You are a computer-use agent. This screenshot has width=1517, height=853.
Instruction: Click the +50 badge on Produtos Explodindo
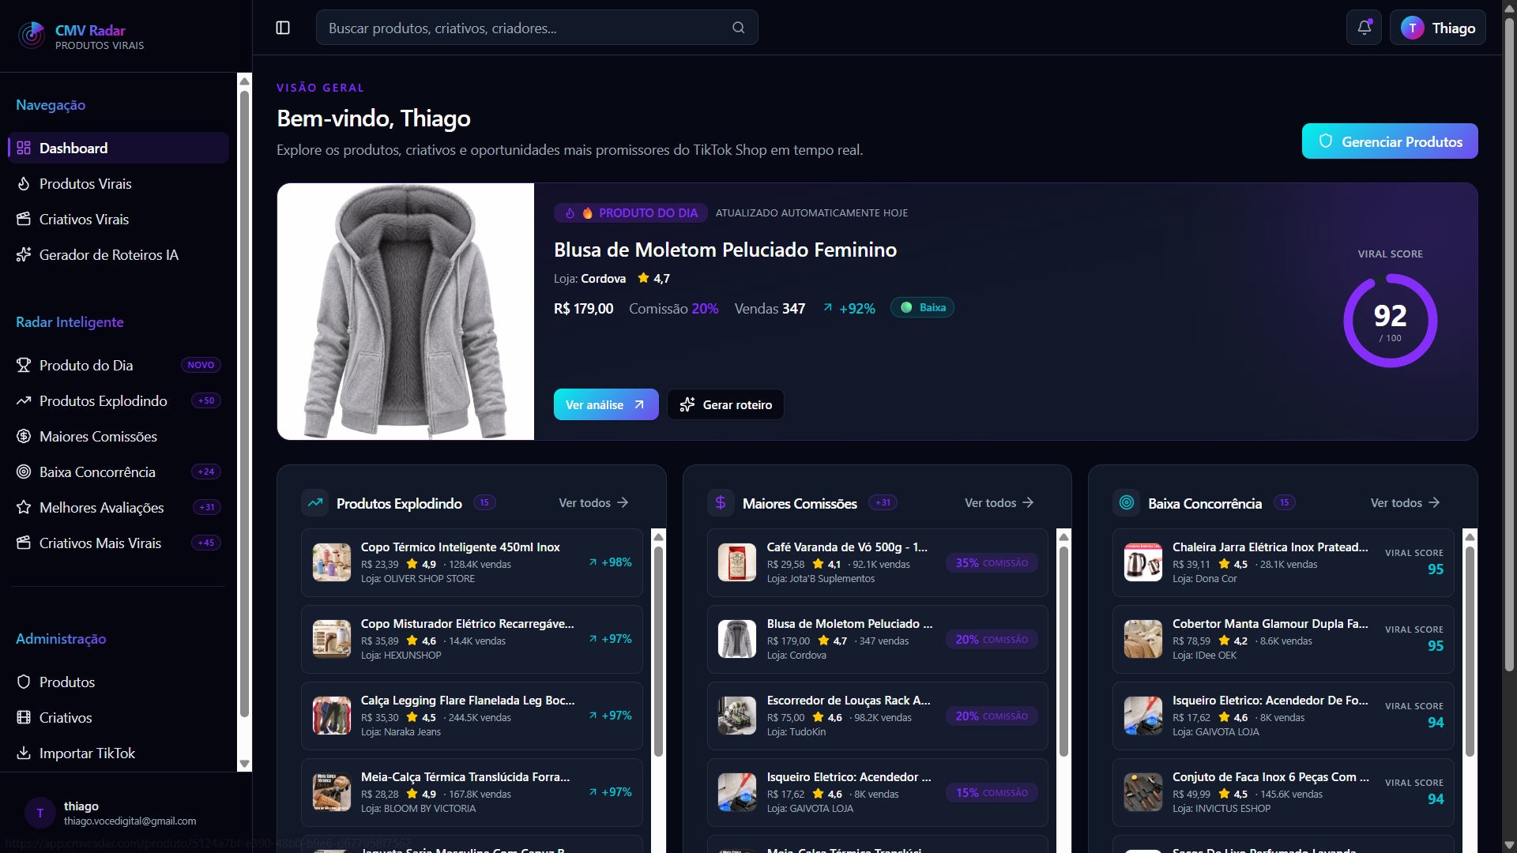206,400
